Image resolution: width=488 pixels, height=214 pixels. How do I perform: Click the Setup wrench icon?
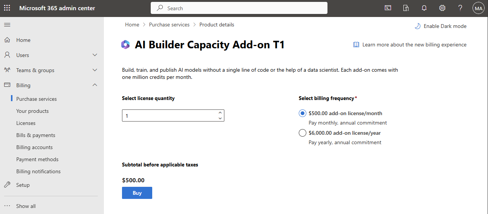(7, 185)
